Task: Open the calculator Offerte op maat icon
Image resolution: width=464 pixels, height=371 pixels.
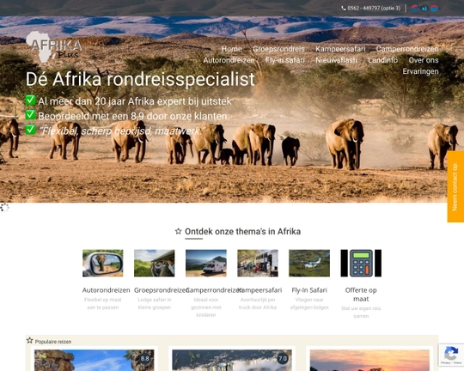Action: (x=361, y=263)
